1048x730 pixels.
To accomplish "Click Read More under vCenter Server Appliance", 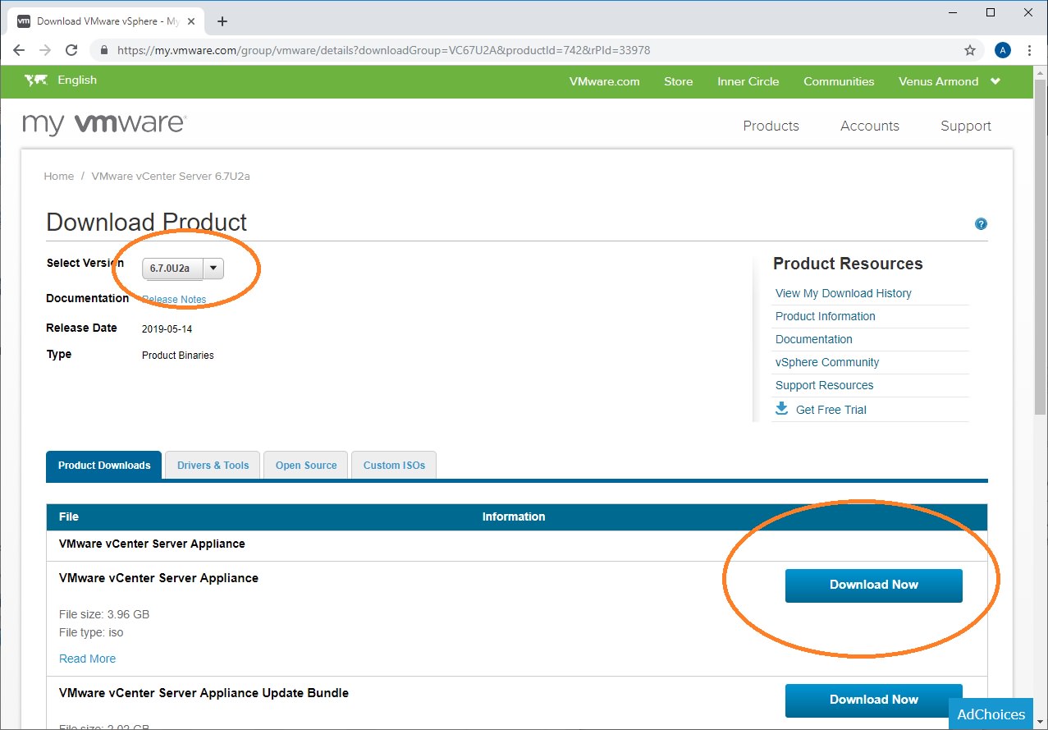I will coord(87,659).
